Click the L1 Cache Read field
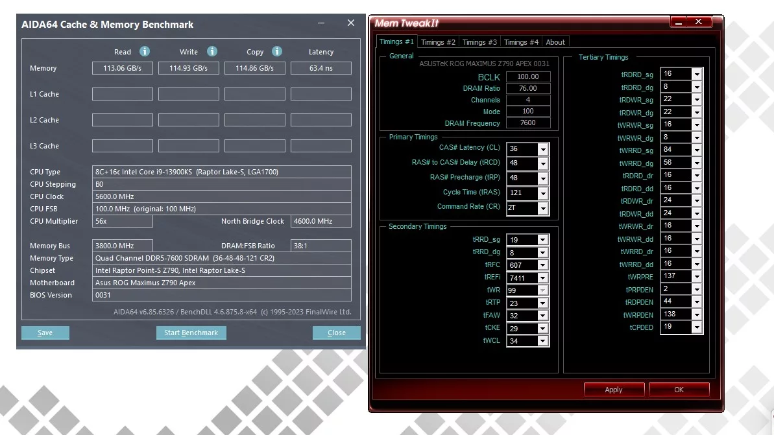The image size is (774, 435). click(123, 94)
